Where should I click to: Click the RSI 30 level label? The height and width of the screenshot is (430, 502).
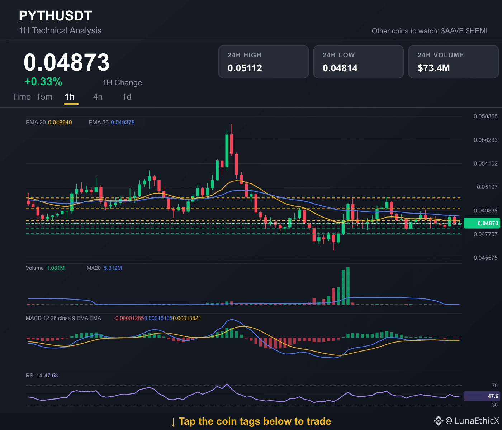tap(495, 405)
